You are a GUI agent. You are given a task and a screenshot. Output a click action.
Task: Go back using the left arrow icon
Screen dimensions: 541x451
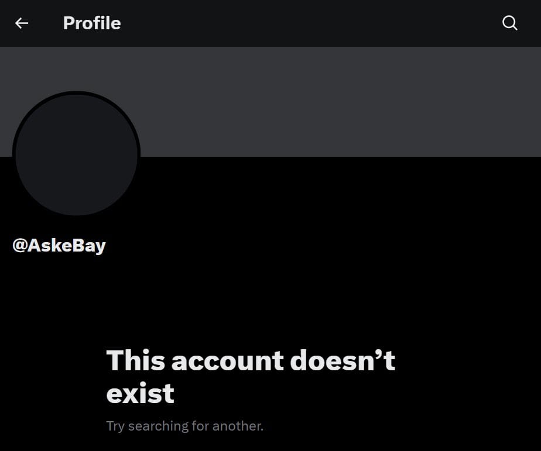click(22, 23)
